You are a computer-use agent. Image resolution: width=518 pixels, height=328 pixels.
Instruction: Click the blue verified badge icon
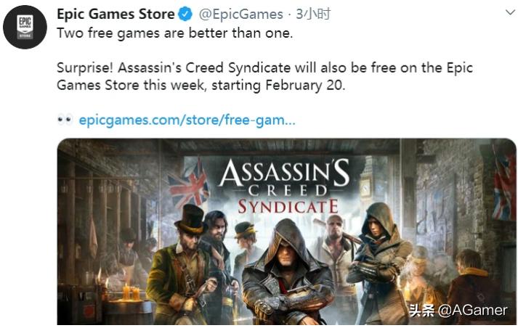coord(186,15)
